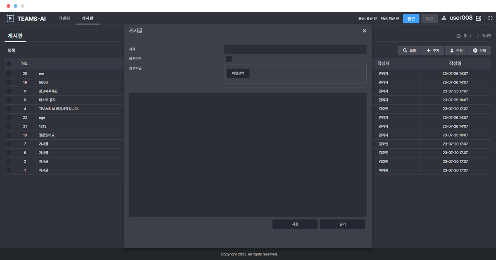Select the checkbox for row No. 4
The image size is (496, 260).
coord(9,109)
